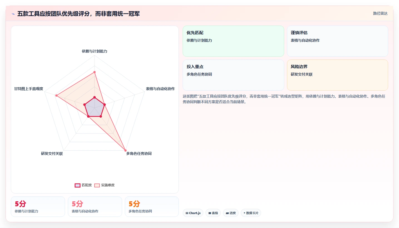Click 实施难度 data point on 依赖与计划能力 axis
This screenshot has height=228, width=399.
95,72
